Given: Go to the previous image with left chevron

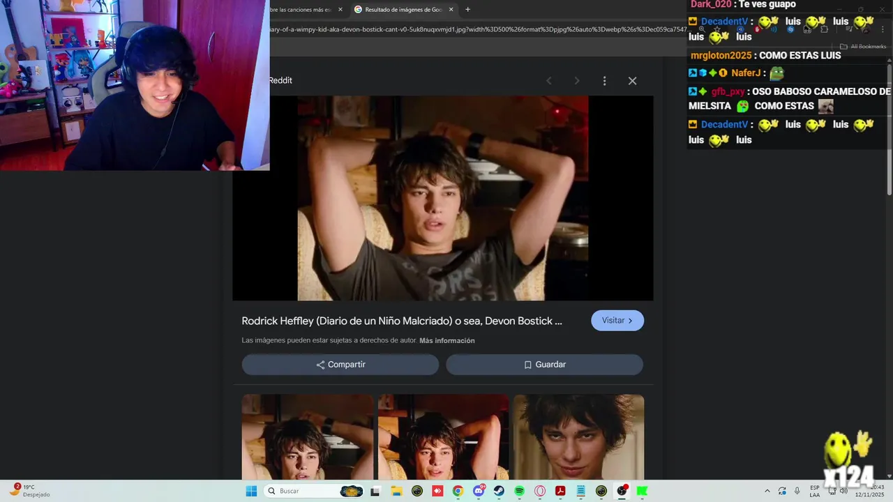Looking at the screenshot, I should tap(548, 81).
